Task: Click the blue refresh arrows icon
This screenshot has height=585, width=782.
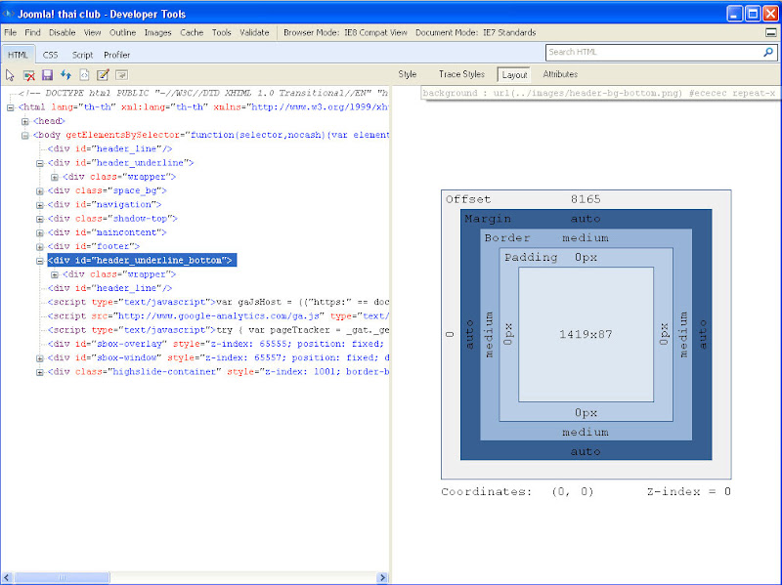Action: (x=65, y=75)
